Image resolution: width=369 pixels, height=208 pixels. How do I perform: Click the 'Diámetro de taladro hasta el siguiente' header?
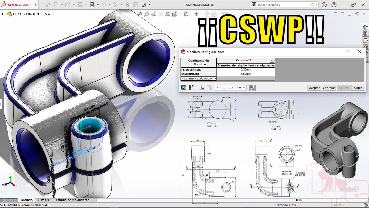pyautogui.click(x=246, y=66)
